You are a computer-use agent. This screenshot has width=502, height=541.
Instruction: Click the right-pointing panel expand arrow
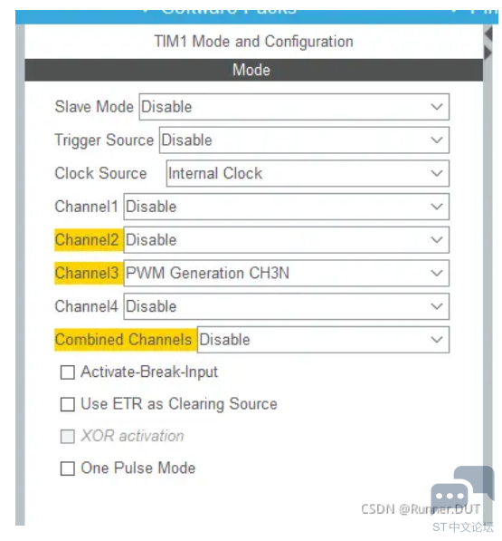pyautogui.click(x=488, y=53)
